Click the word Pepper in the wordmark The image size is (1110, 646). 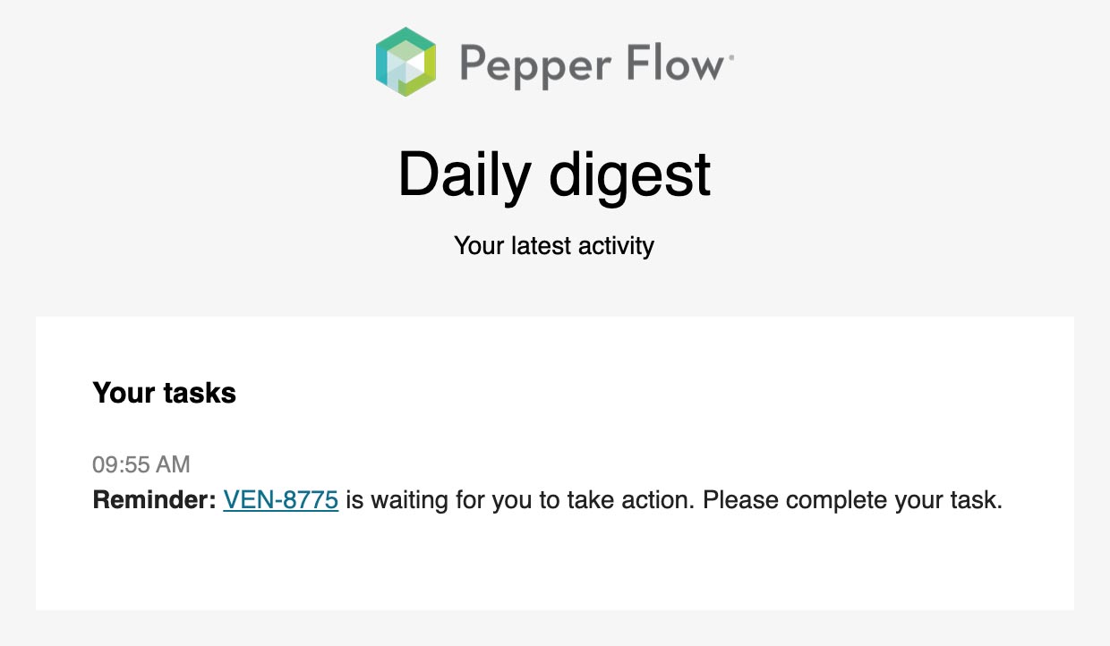point(530,65)
